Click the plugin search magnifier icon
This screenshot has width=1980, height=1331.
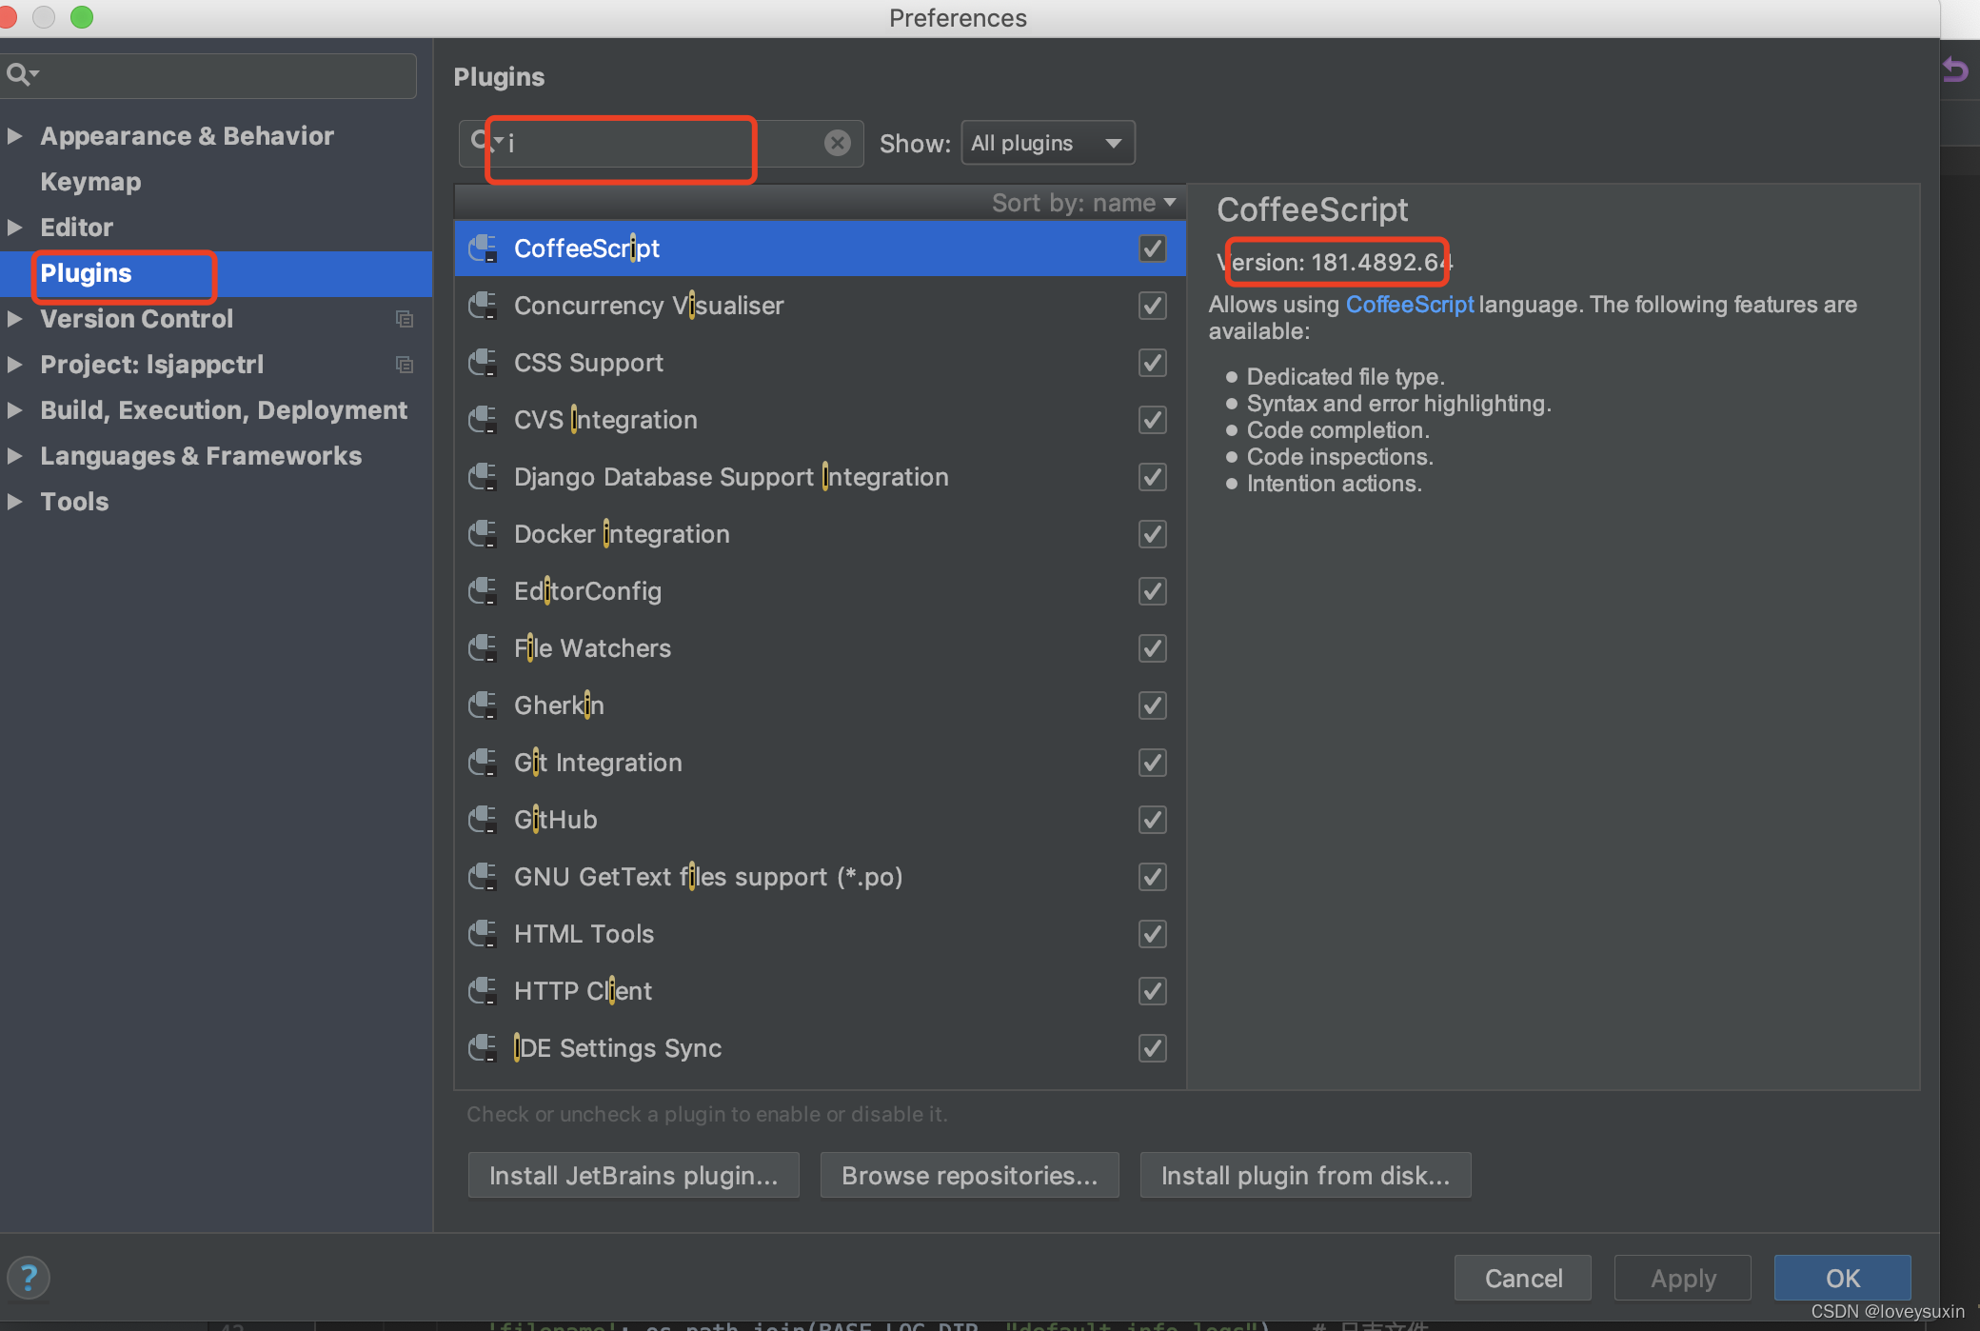tap(481, 142)
